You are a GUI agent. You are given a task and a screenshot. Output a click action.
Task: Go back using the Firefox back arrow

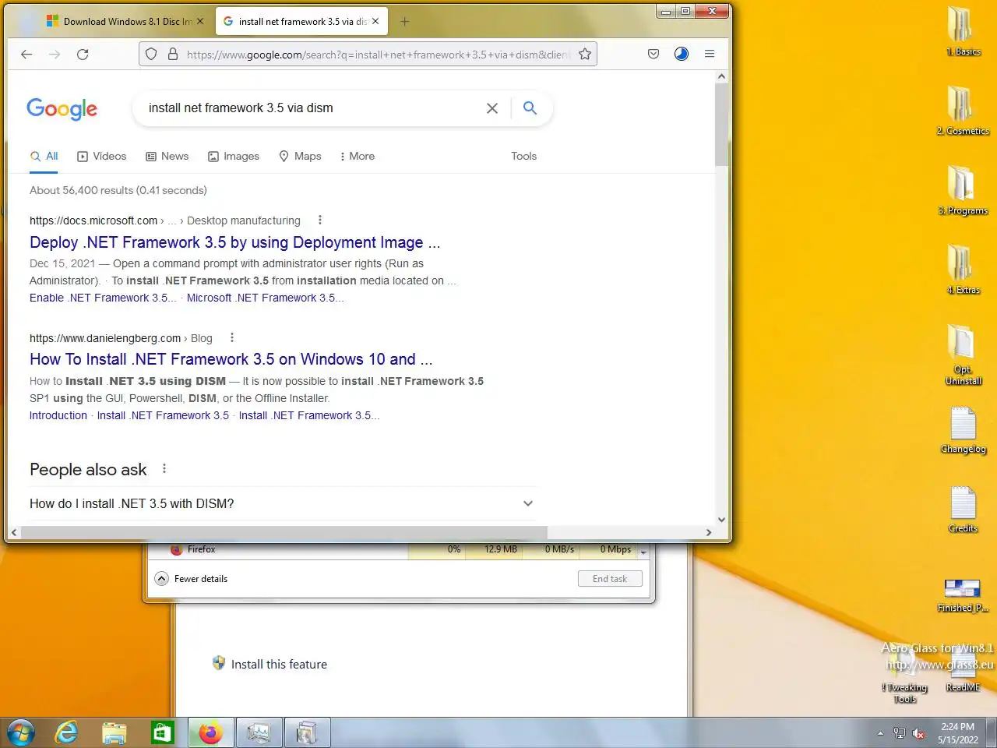[x=26, y=54]
